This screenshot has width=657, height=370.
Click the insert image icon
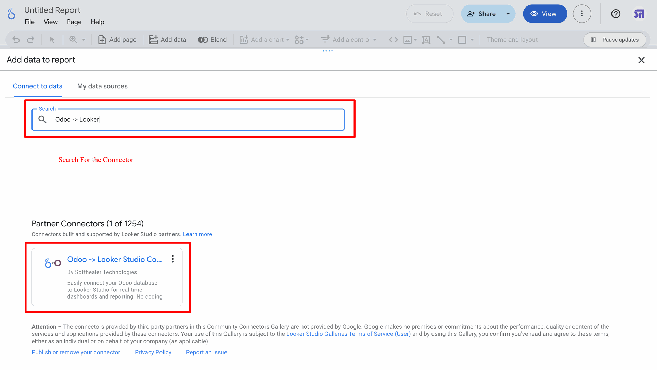pyautogui.click(x=408, y=40)
